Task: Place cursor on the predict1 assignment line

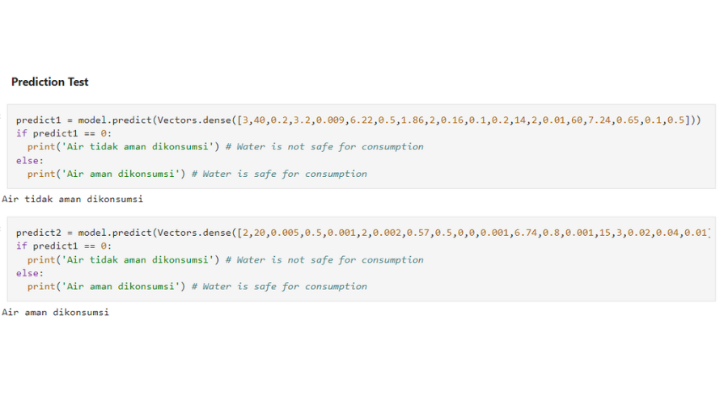Action: click(x=358, y=120)
